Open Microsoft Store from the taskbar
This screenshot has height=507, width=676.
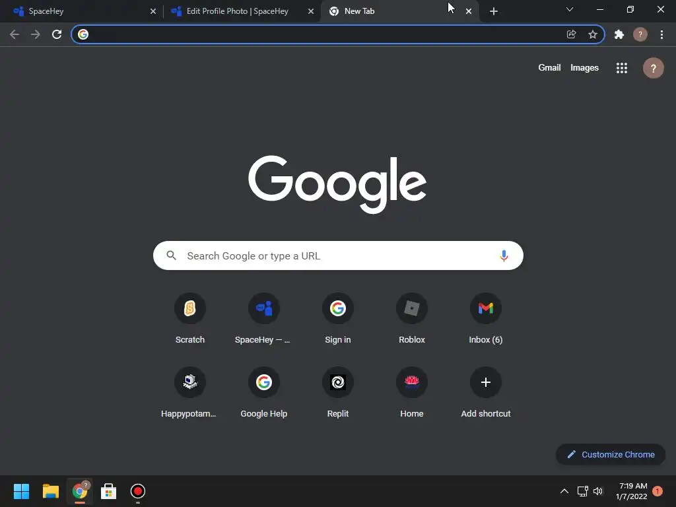[x=108, y=491]
